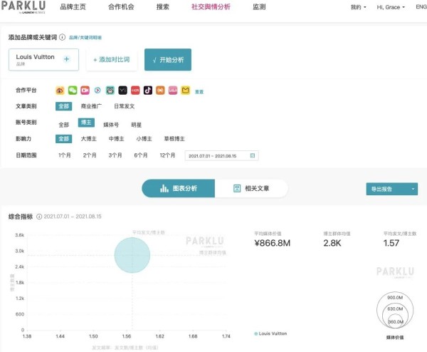Select 商业推广 article type

point(91,106)
